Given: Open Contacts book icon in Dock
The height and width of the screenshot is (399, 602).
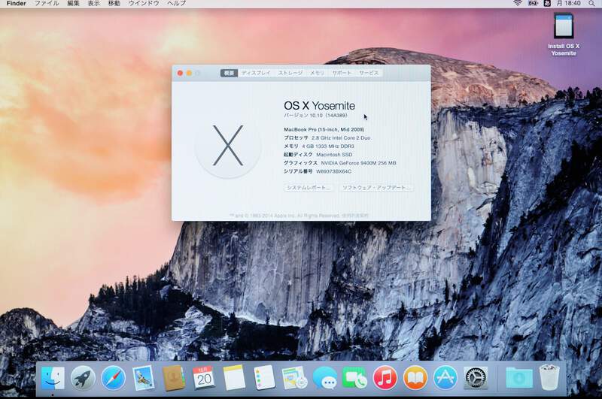Looking at the screenshot, I should coord(174,378).
